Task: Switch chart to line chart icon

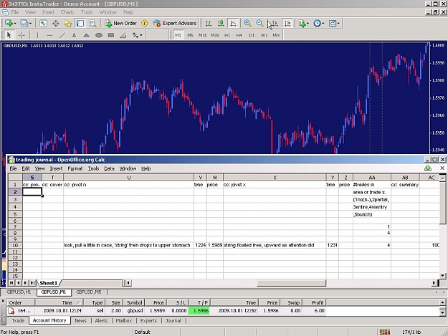Action: [233, 24]
